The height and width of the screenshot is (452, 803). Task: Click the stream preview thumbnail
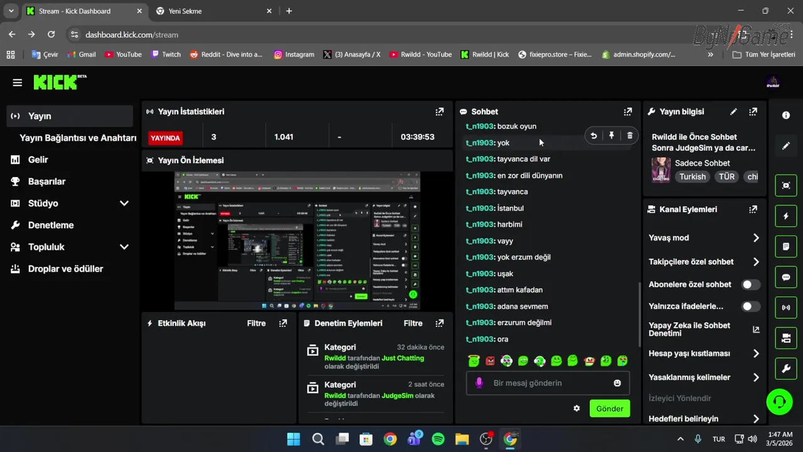point(297,241)
